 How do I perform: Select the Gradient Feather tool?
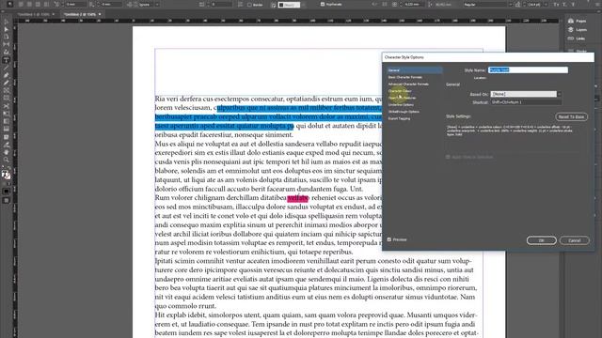coord(7,130)
